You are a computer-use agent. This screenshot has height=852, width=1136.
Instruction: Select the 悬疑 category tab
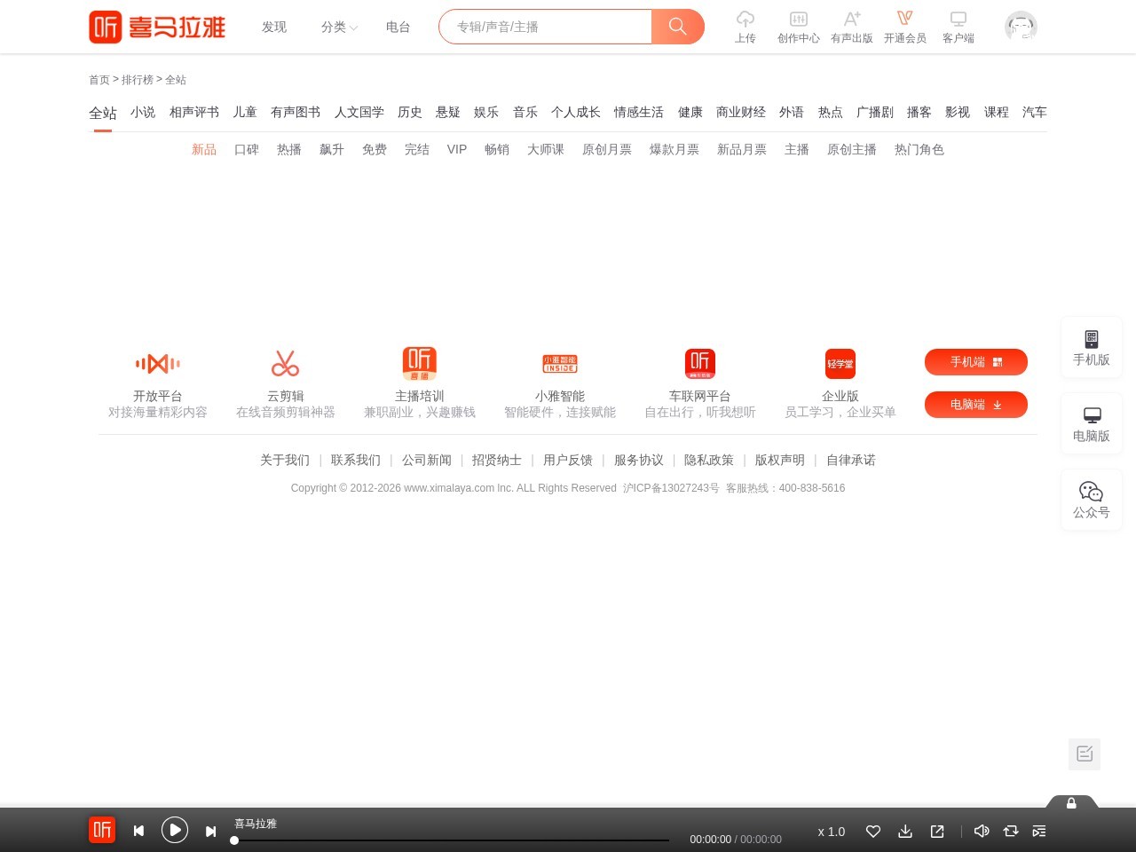point(448,112)
